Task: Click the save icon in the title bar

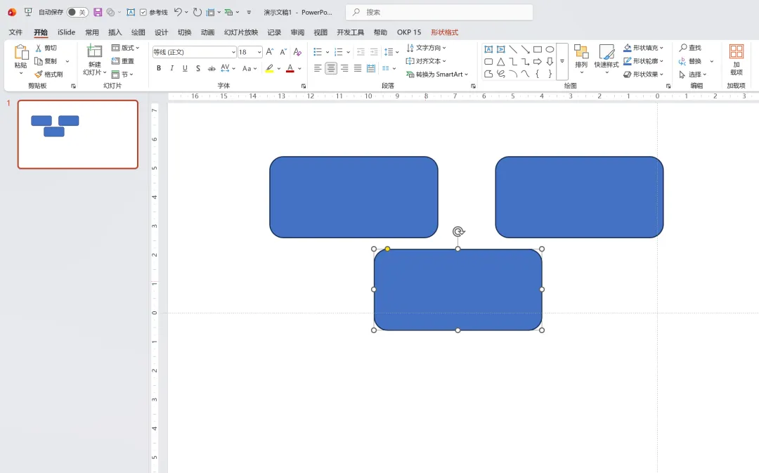Action: click(98, 12)
